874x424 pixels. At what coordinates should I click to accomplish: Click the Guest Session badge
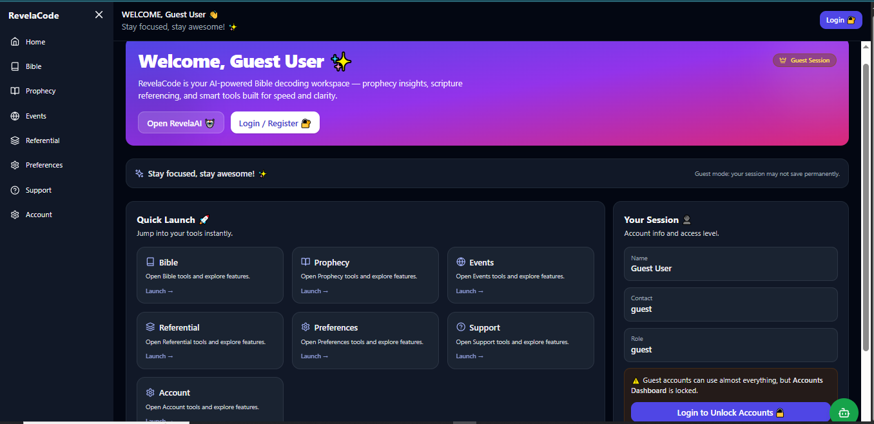click(804, 60)
